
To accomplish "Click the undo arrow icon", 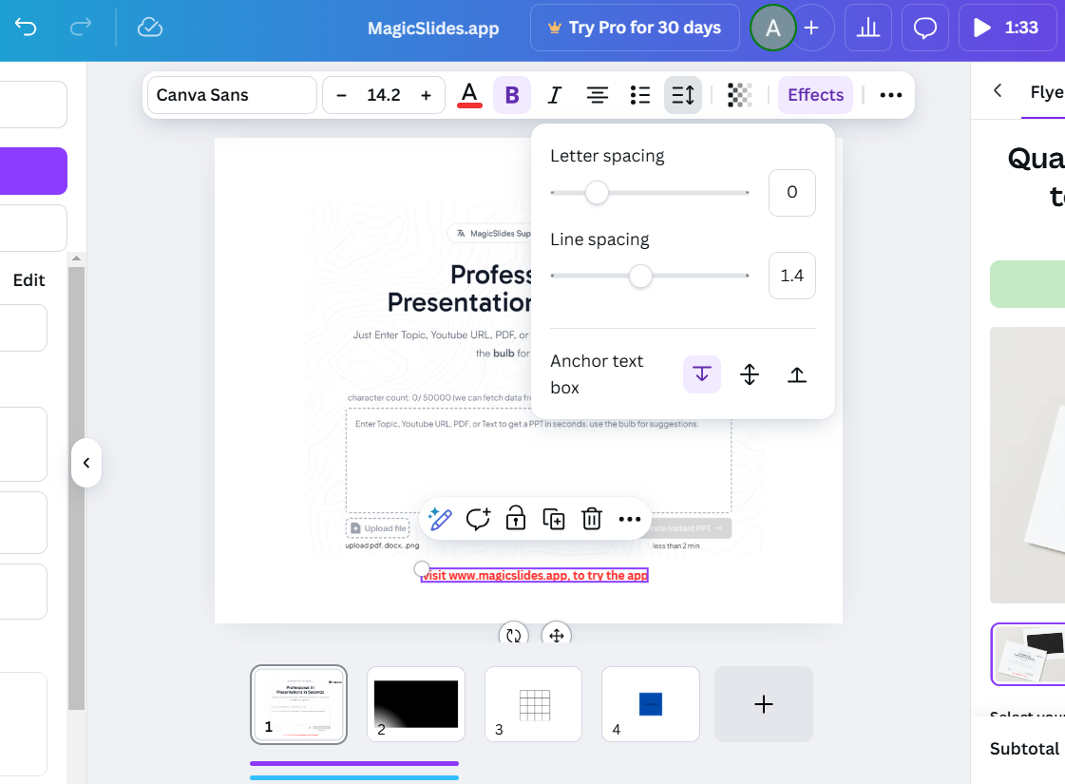I will click(x=26, y=28).
